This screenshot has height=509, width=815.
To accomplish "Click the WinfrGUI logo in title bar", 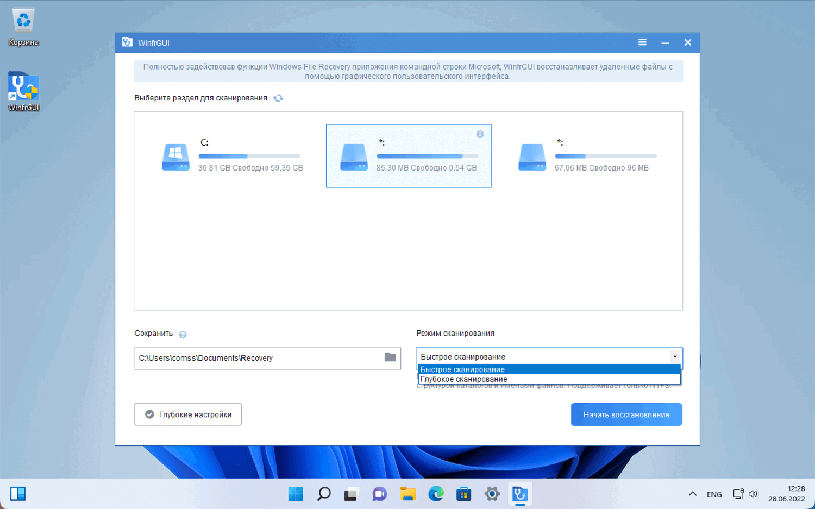I will 127,42.
